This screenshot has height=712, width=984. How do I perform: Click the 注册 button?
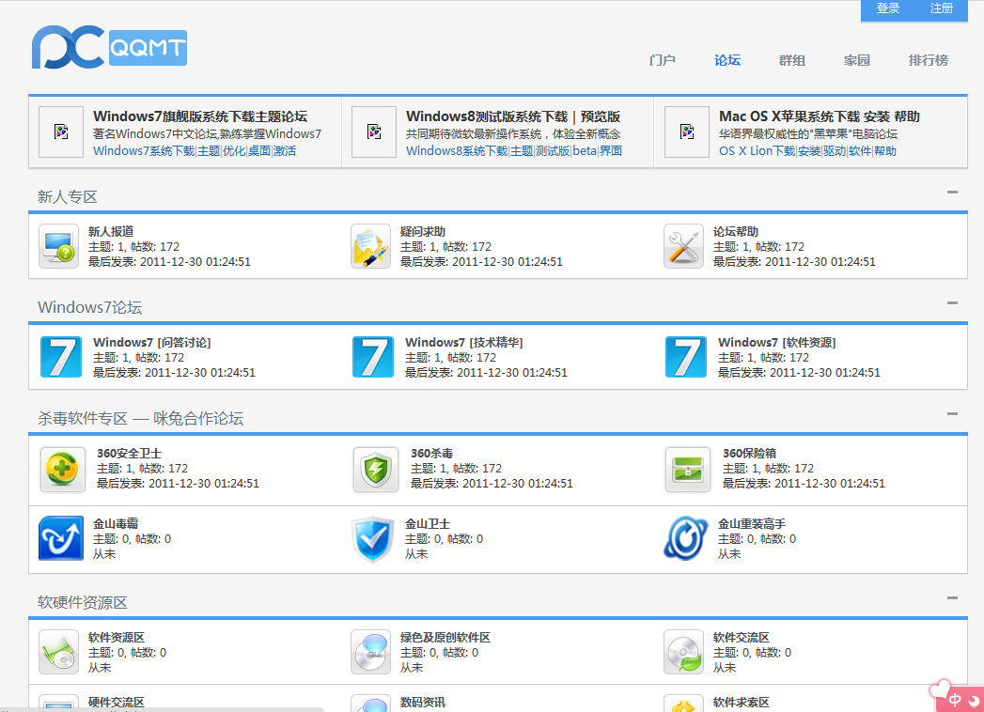point(942,8)
